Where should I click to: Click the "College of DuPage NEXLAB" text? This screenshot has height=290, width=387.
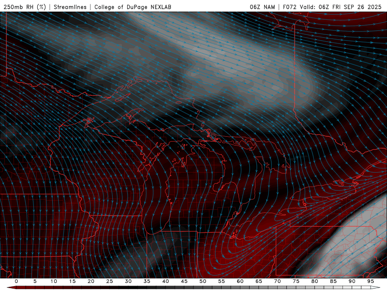click(133, 7)
